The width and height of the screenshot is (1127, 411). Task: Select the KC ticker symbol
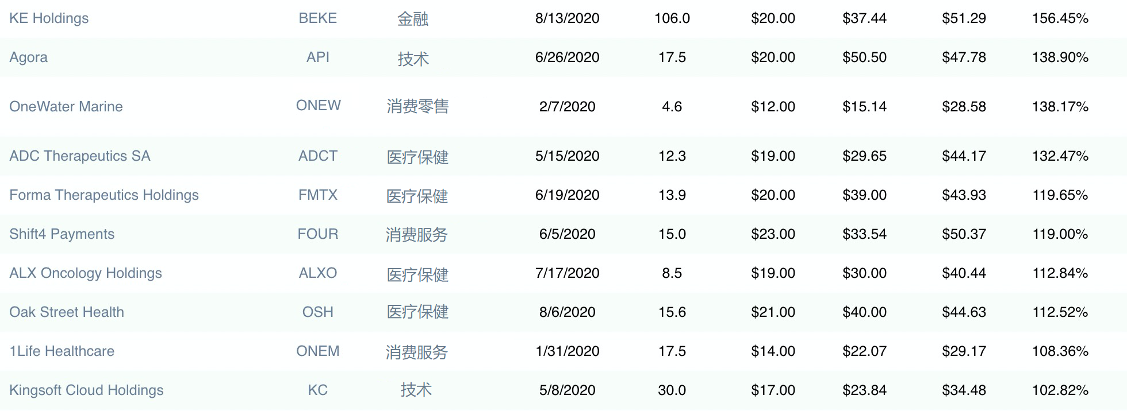(318, 390)
